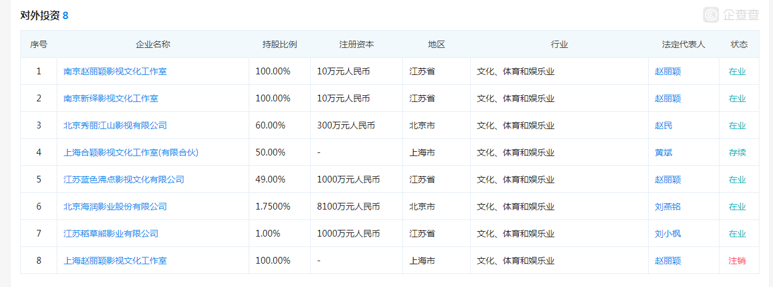Click the 对外投资 section heading
773x287 pixels.
(x=40, y=15)
